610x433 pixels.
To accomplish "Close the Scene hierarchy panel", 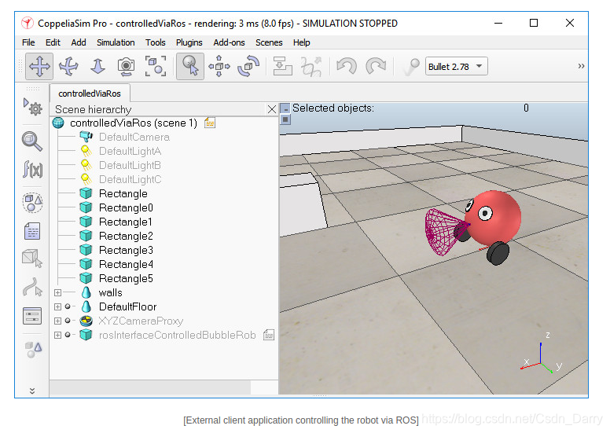I will (271, 109).
